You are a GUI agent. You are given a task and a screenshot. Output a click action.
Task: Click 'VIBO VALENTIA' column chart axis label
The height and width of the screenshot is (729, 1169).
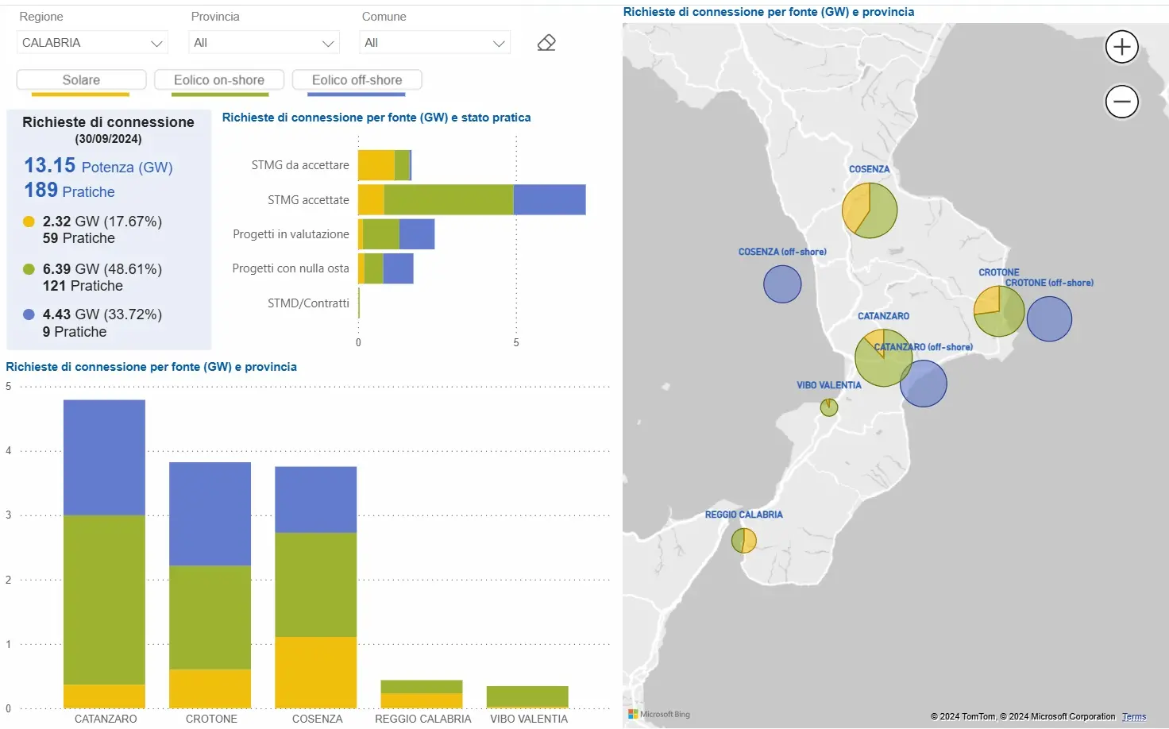click(x=529, y=719)
